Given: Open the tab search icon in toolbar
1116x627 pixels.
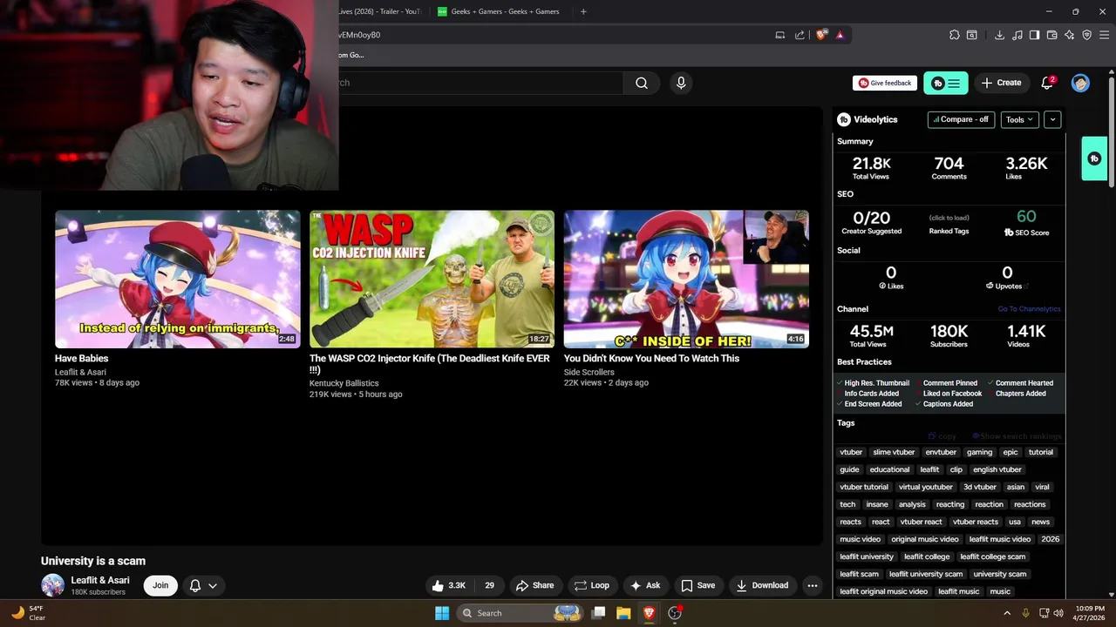Looking at the screenshot, I should point(972,35).
